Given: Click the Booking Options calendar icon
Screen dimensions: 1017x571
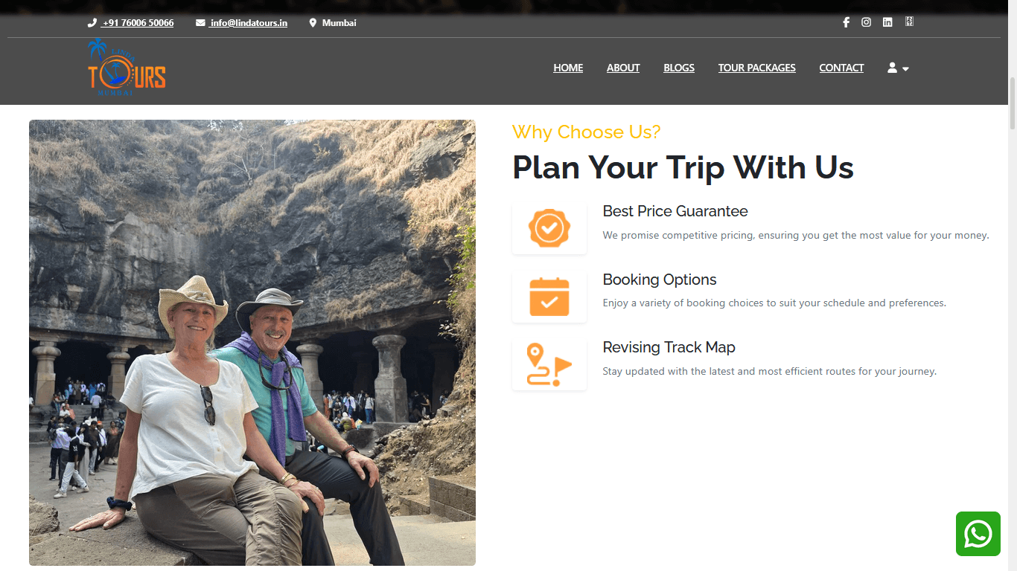Looking at the screenshot, I should (x=549, y=297).
